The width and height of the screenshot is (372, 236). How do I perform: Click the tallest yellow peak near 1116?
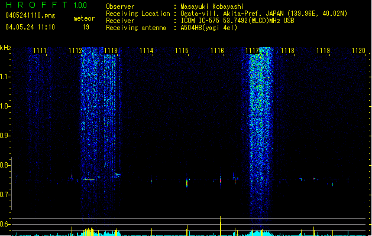tap(221, 226)
